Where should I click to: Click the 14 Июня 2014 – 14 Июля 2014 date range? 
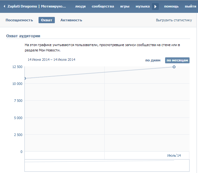(x=51, y=60)
